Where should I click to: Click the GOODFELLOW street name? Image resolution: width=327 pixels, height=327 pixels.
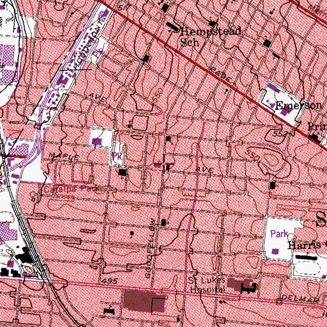pos(151,248)
